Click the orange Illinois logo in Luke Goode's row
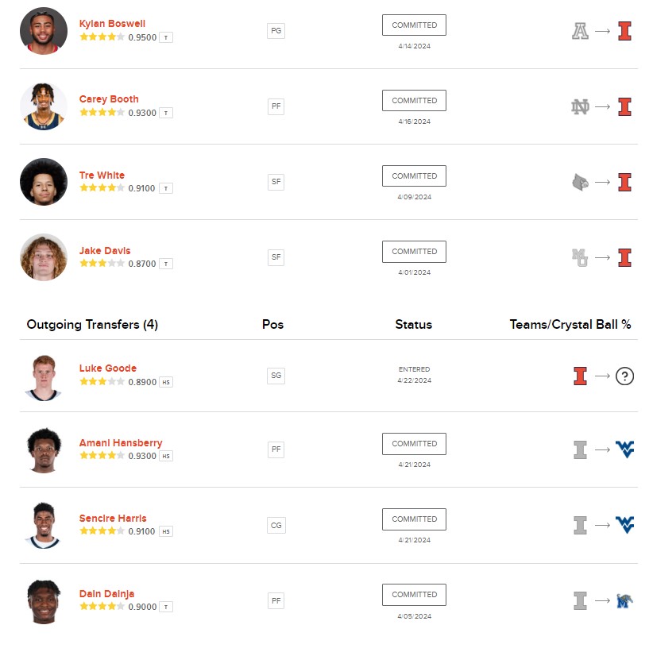This screenshot has width=649, height=652. 580,376
